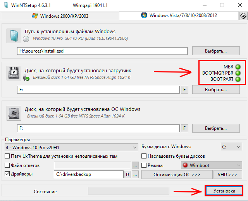248x201 pixels.
Task: Click the disc icon next to Windows 10 Pro info
Action: [x=26, y=39]
